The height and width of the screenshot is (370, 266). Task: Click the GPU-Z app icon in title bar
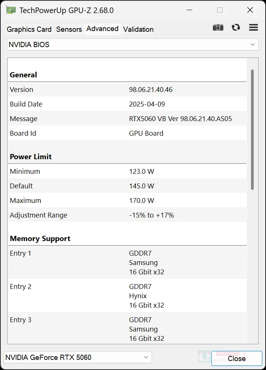(11, 10)
